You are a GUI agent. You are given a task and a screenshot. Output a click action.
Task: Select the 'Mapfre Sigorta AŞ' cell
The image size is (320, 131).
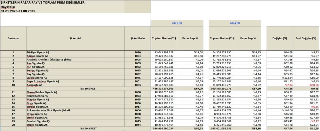[75, 99]
